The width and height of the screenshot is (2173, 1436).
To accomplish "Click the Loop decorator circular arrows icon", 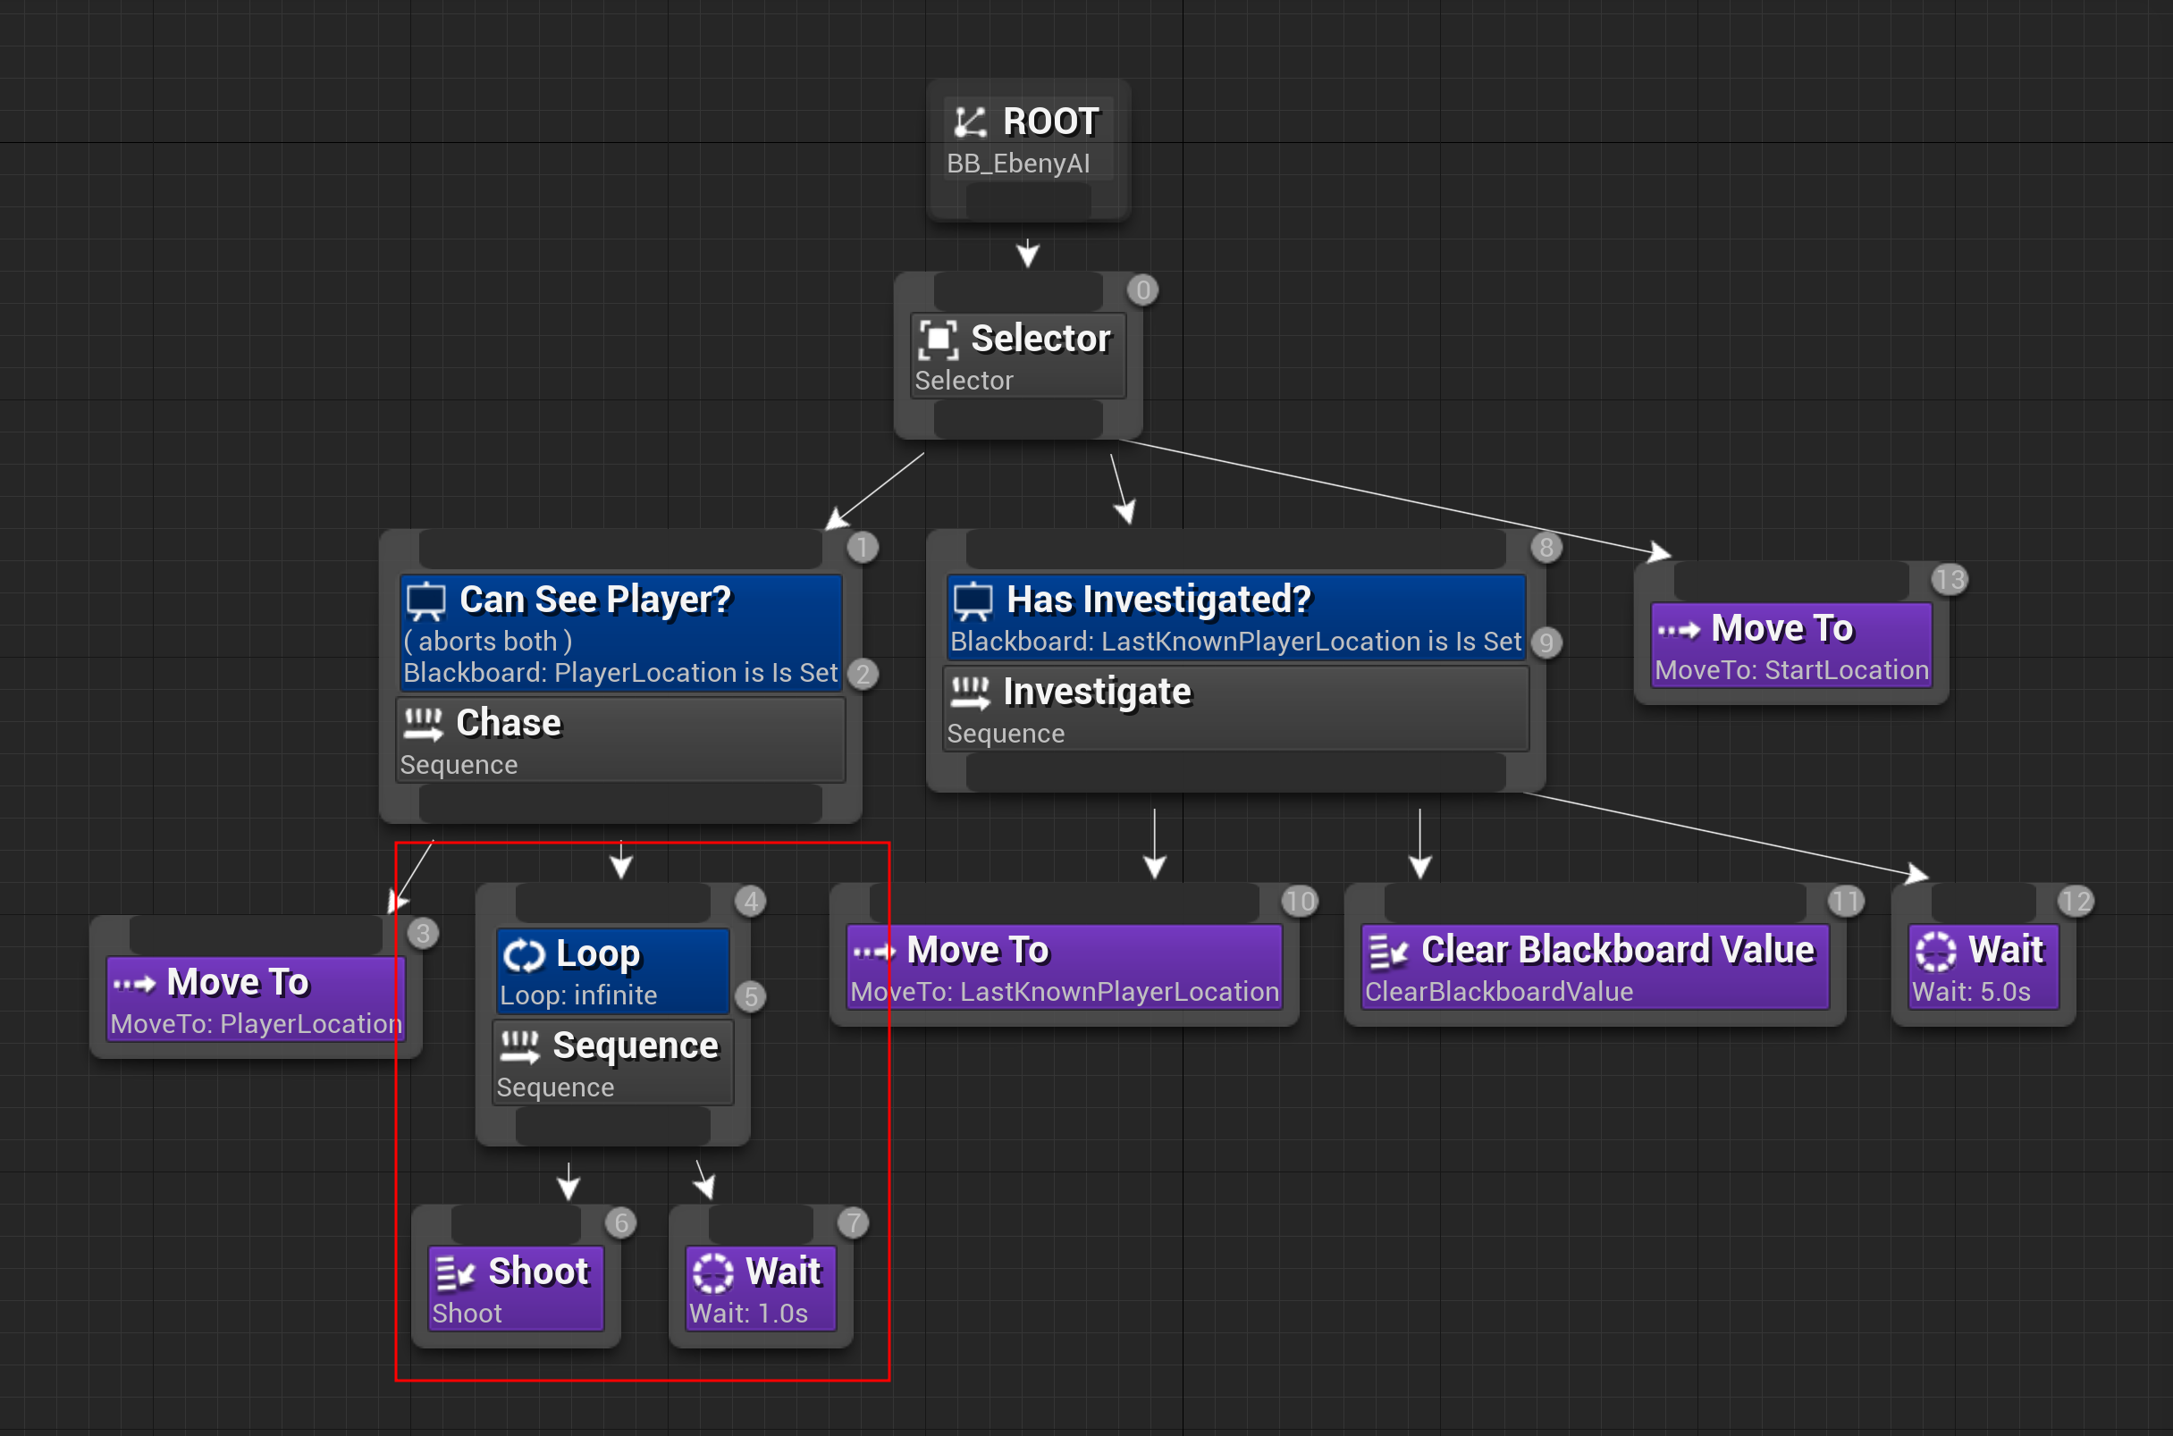I will [524, 954].
